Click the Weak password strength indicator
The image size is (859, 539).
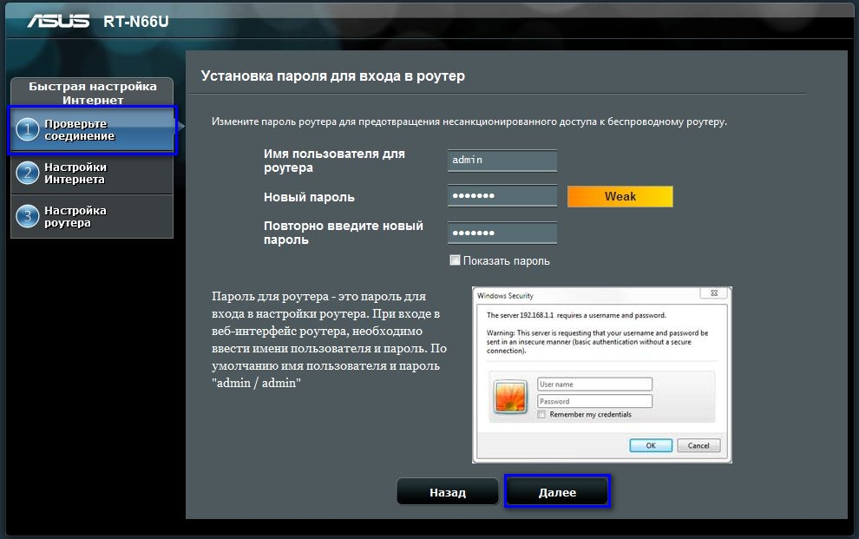pyautogui.click(x=620, y=197)
